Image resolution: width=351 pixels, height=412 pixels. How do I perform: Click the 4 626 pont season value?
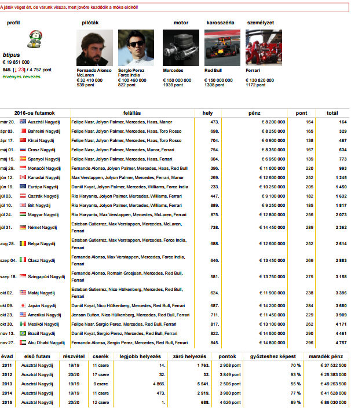[230, 402]
